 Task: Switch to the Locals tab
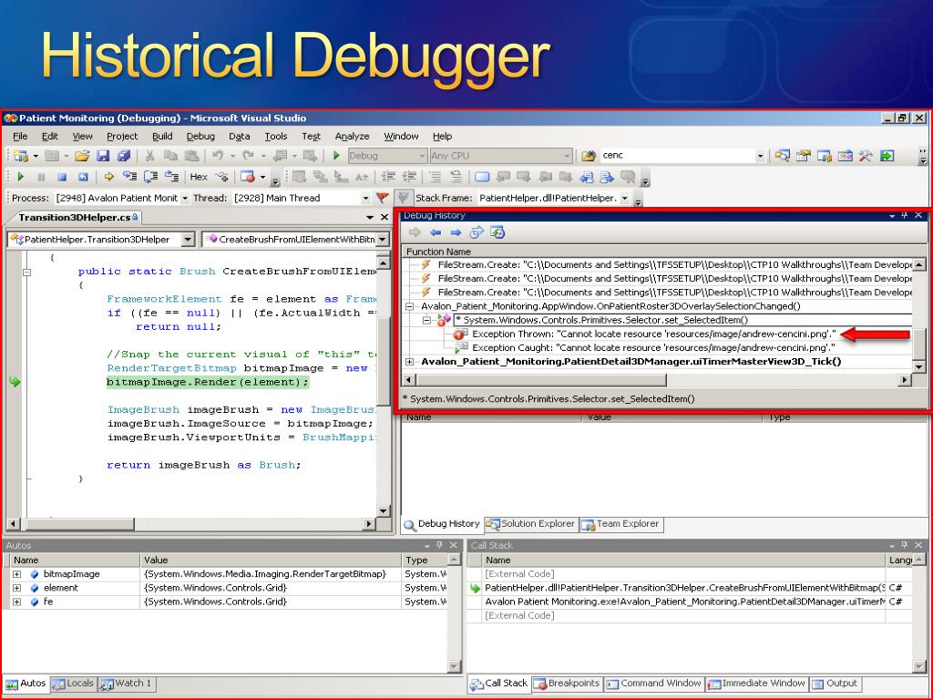(x=73, y=684)
